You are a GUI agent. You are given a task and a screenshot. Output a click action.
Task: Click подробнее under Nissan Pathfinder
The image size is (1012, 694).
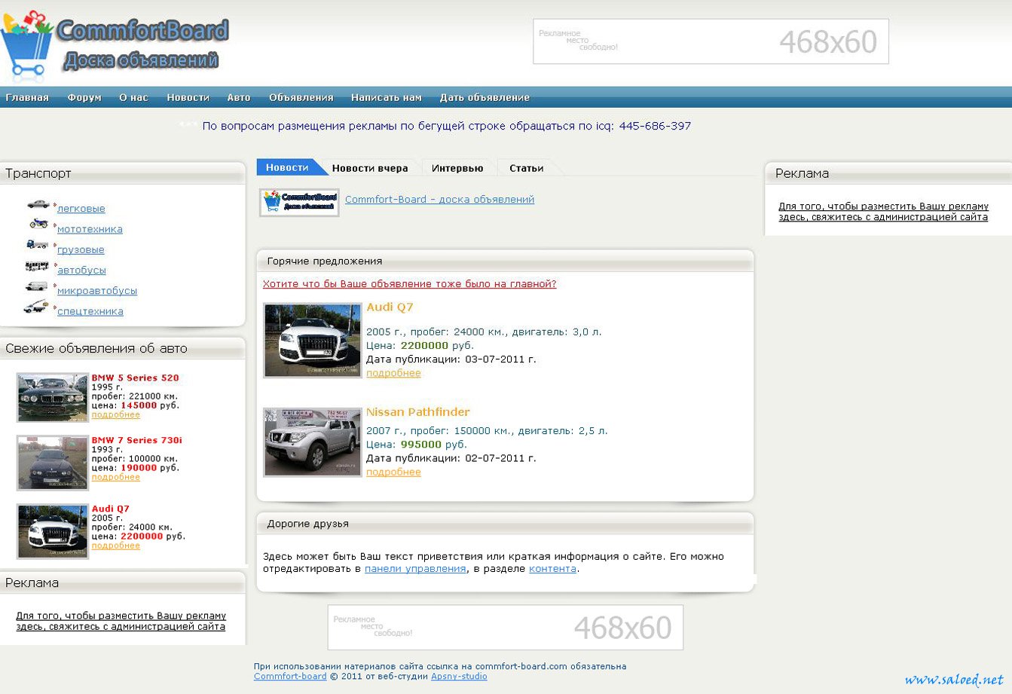[x=393, y=472]
